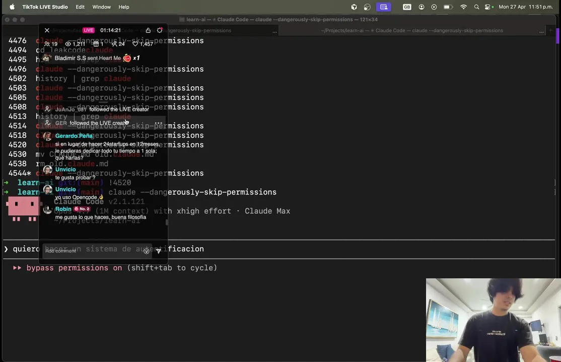Viewport: 561px width, 362px height.
Task: Click 'Claude Max' in the banner text
Action: pyautogui.click(x=267, y=211)
